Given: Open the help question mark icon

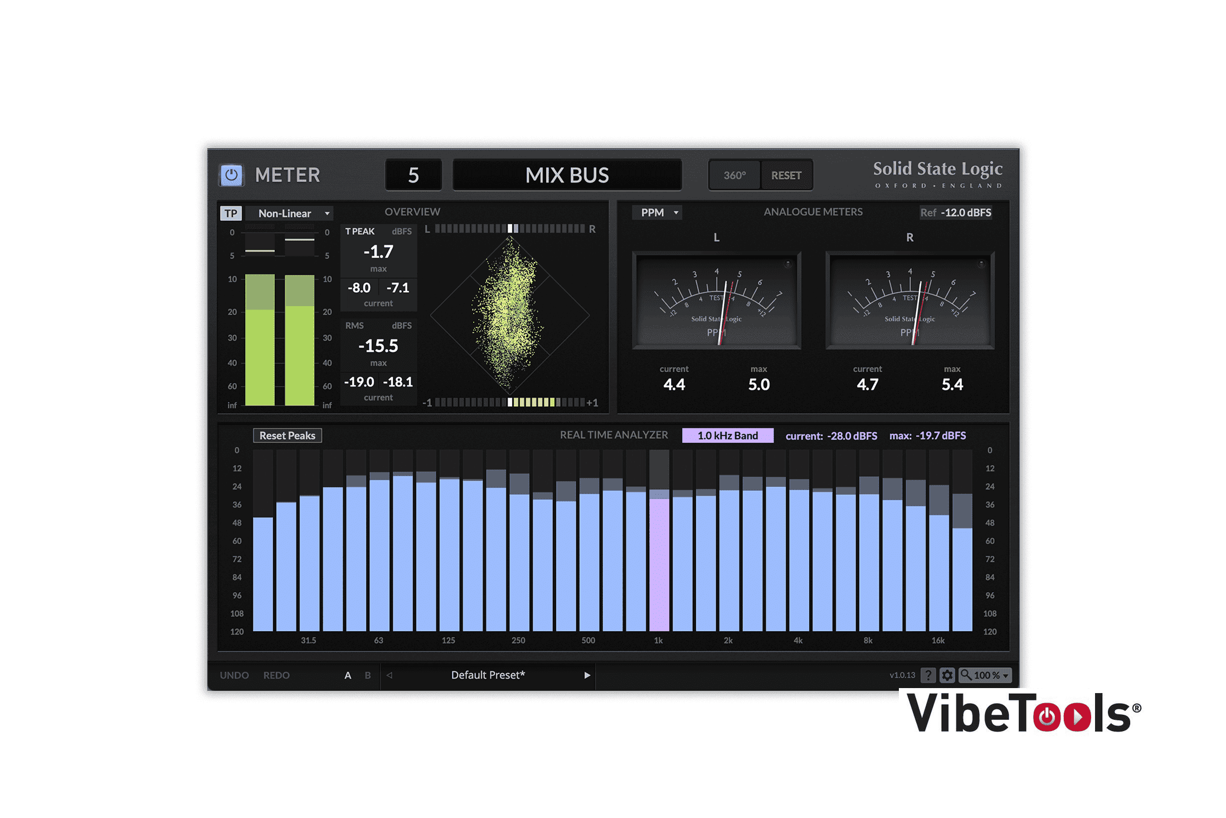Looking at the screenshot, I should tap(928, 675).
